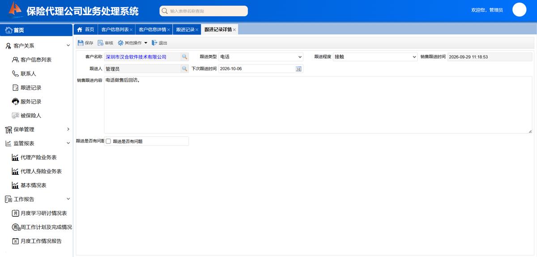
Task: Click the 保存 button label
Action: (x=89, y=43)
